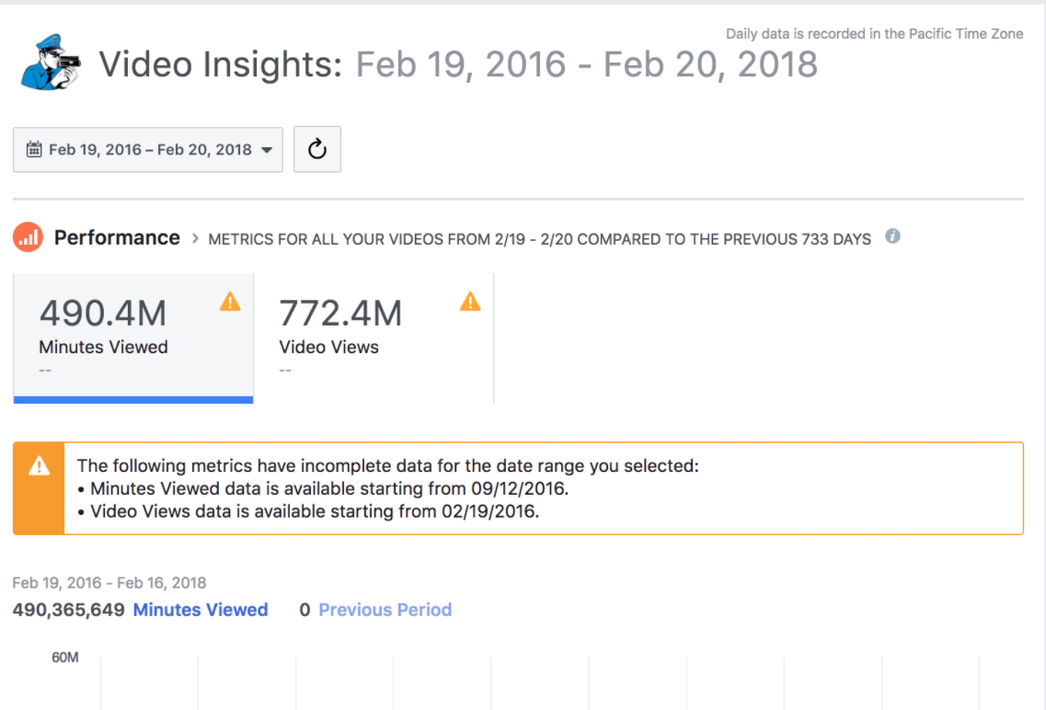Click the warning icon in incomplete data banner
This screenshot has height=710, width=1046.
pyautogui.click(x=40, y=466)
